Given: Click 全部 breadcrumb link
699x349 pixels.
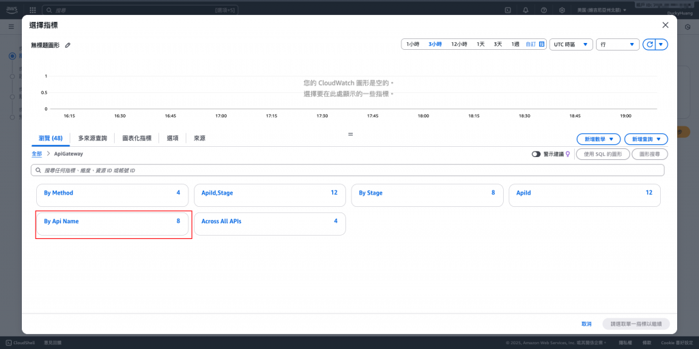Looking at the screenshot, I should point(37,154).
